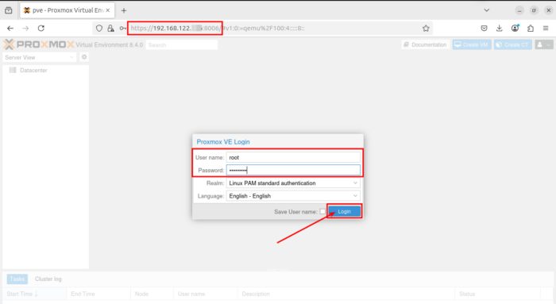Switch to the Tasks tab

click(17, 279)
